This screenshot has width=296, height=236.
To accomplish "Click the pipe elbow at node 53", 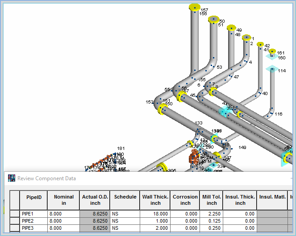I will click(x=213, y=65).
